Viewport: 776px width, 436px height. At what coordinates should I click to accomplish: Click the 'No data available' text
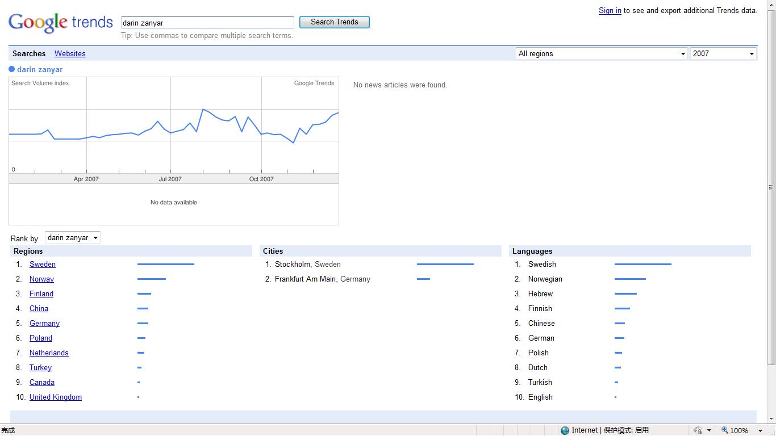point(174,203)
